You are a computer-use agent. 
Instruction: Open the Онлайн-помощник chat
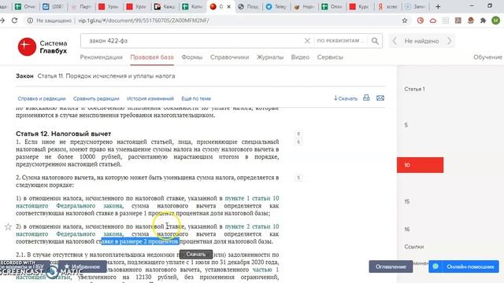coord(464,266)
